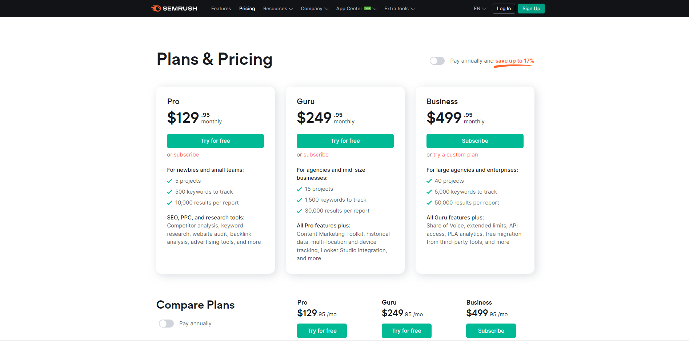
Task: Expand the Resources dropdown menu
Action: click(278, 8)
